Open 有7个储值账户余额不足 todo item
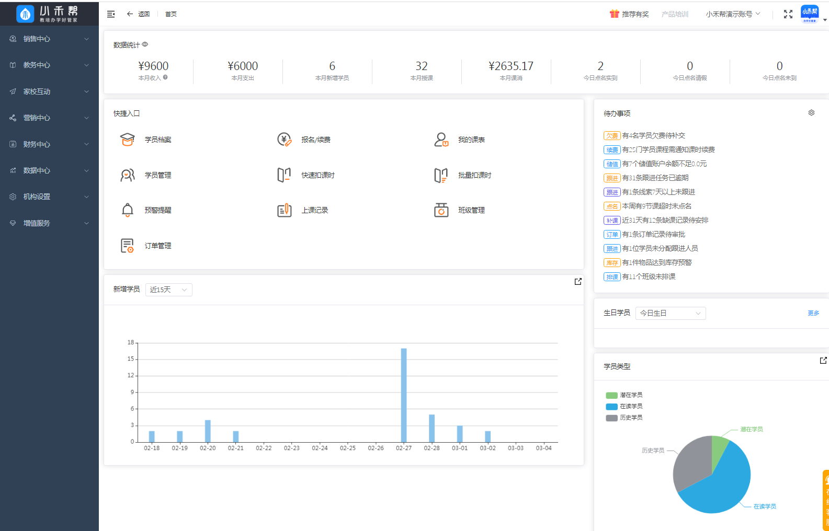This screenshot has height=531, width=829. click(655, 164)
